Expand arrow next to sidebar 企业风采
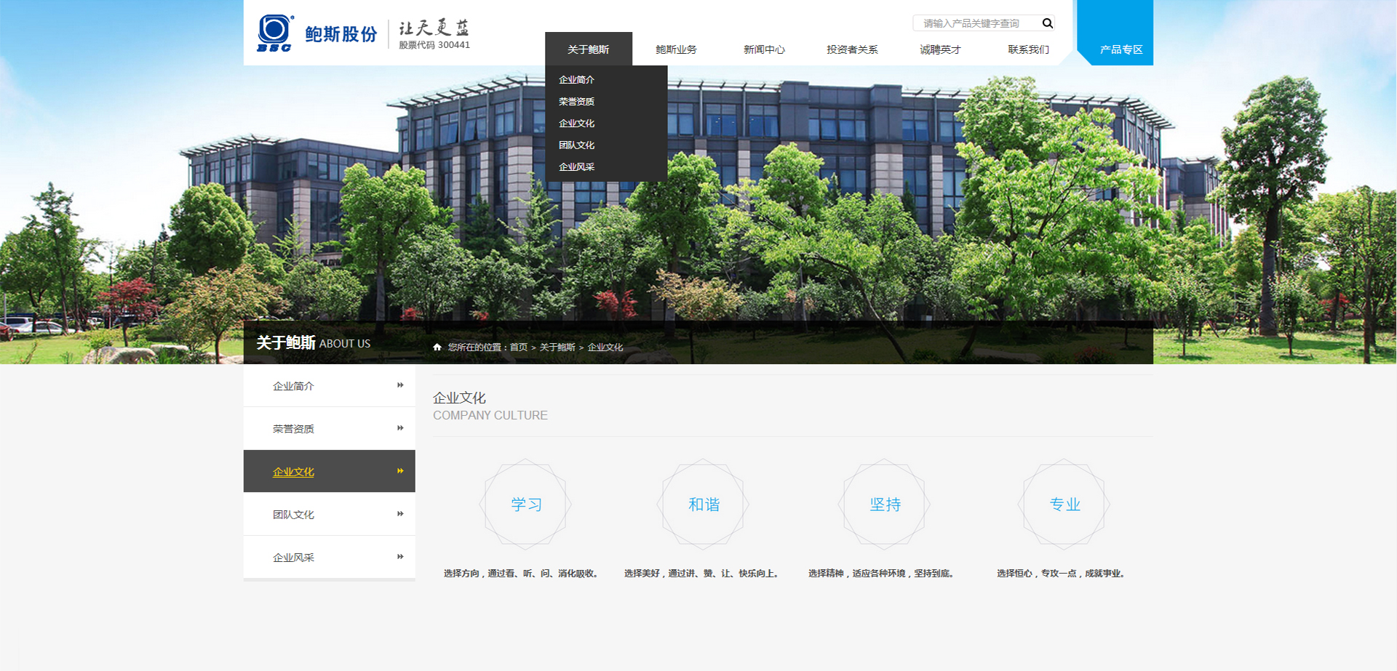 click(x=400, y=557)
